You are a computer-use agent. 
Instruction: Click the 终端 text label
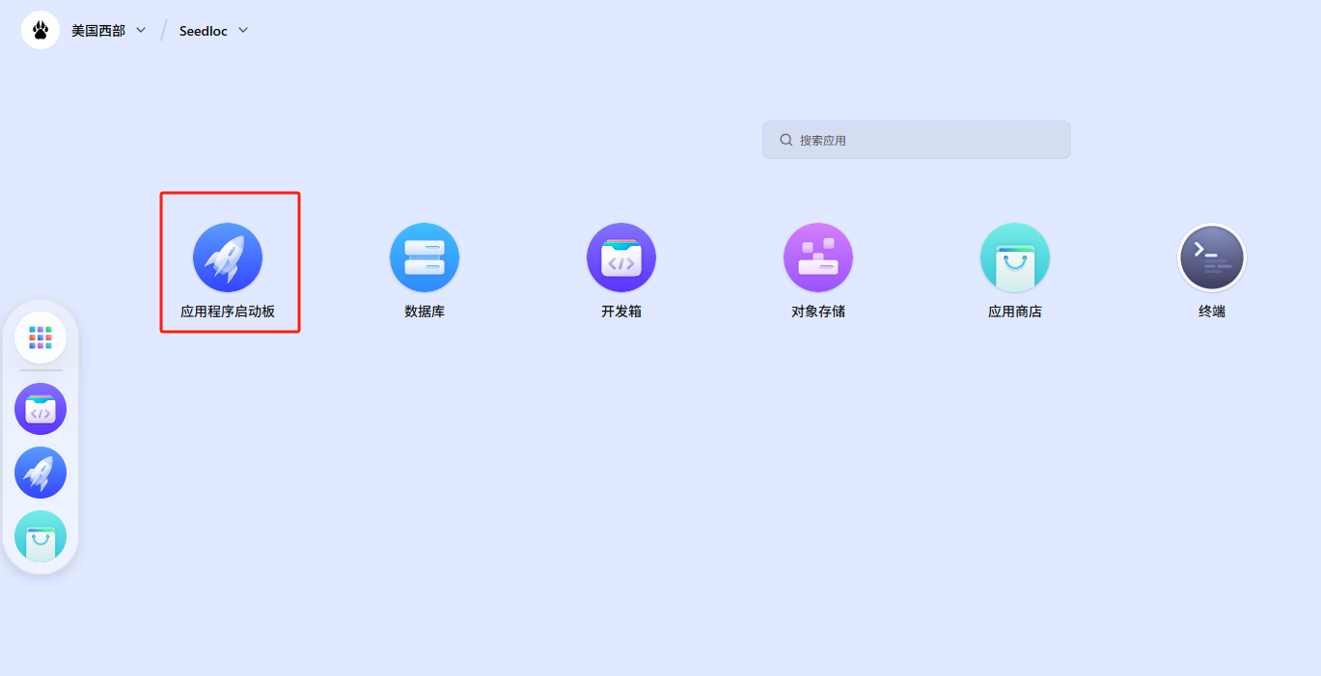[1212, 311]
